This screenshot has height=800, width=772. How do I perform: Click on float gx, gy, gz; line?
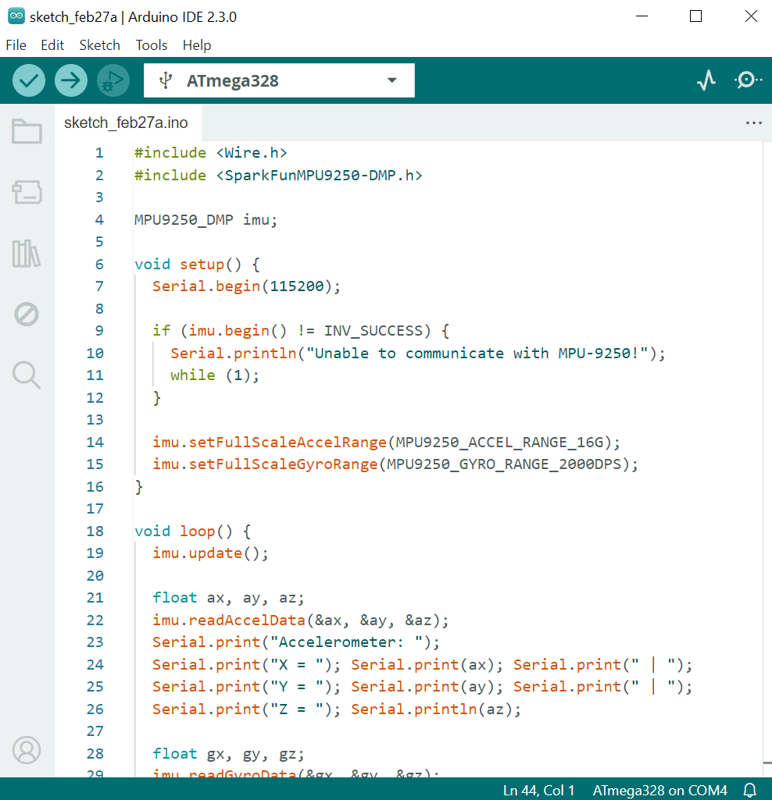tap(228, 754)
